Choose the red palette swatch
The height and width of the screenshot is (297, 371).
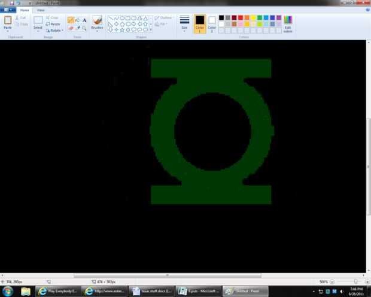pos(241,17)
